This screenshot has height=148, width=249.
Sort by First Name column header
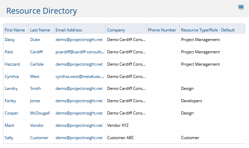pyautogui.click(x=15, y=30)
